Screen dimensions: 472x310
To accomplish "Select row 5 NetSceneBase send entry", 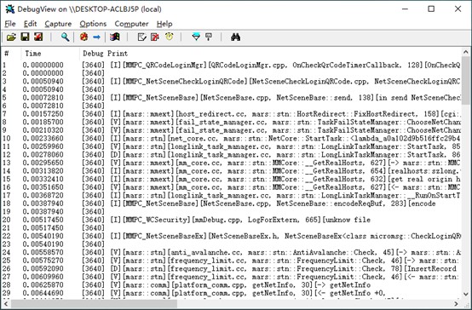I will tap(232, 98).
